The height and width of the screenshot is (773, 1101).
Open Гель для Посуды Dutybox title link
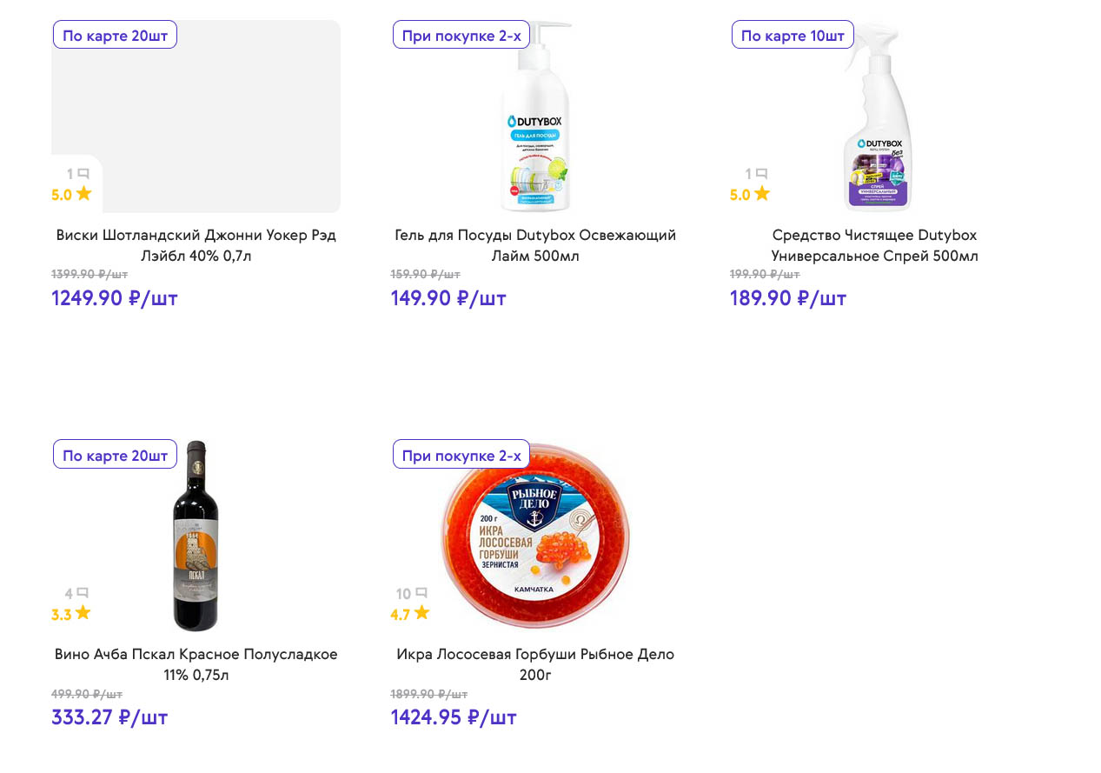[534, 245]
